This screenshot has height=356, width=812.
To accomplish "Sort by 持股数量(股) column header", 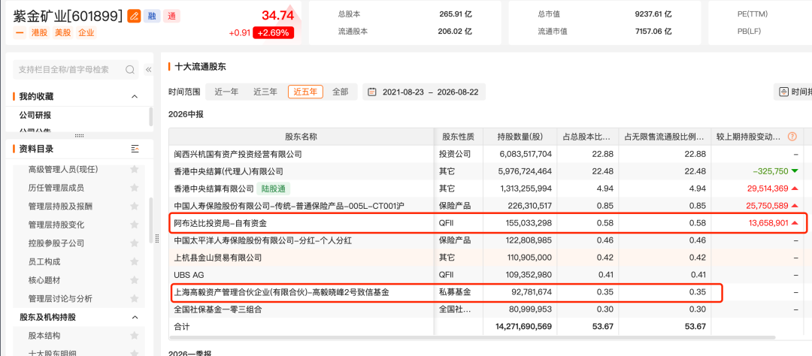I will (x=520, y=137).
